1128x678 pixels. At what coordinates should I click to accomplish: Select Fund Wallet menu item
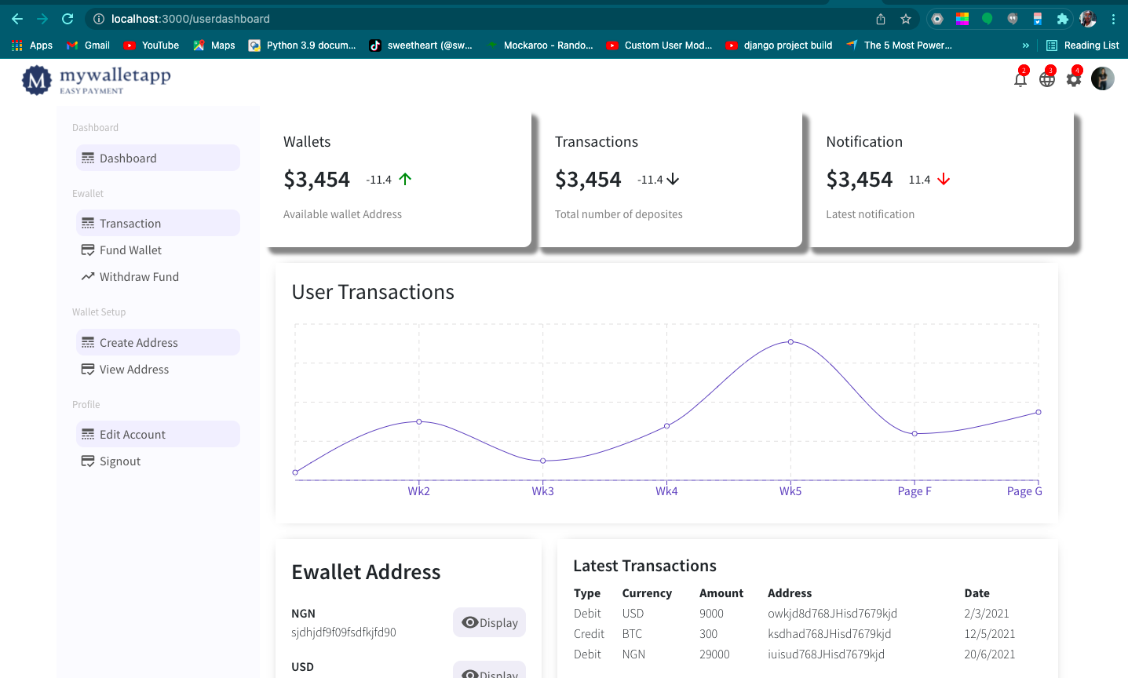pyautogui.click(x=158, y=250)
